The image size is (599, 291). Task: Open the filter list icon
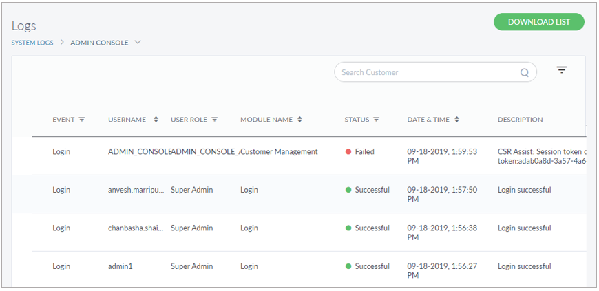tap(562, 70)
